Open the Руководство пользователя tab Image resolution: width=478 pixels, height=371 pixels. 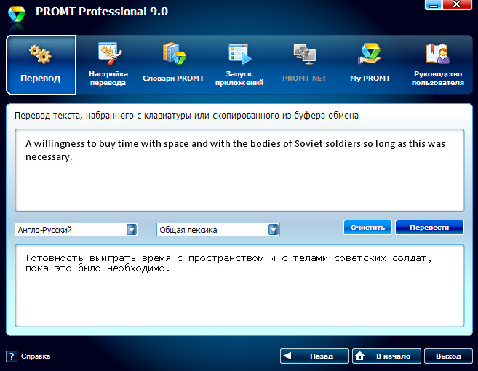click(438, 65)
